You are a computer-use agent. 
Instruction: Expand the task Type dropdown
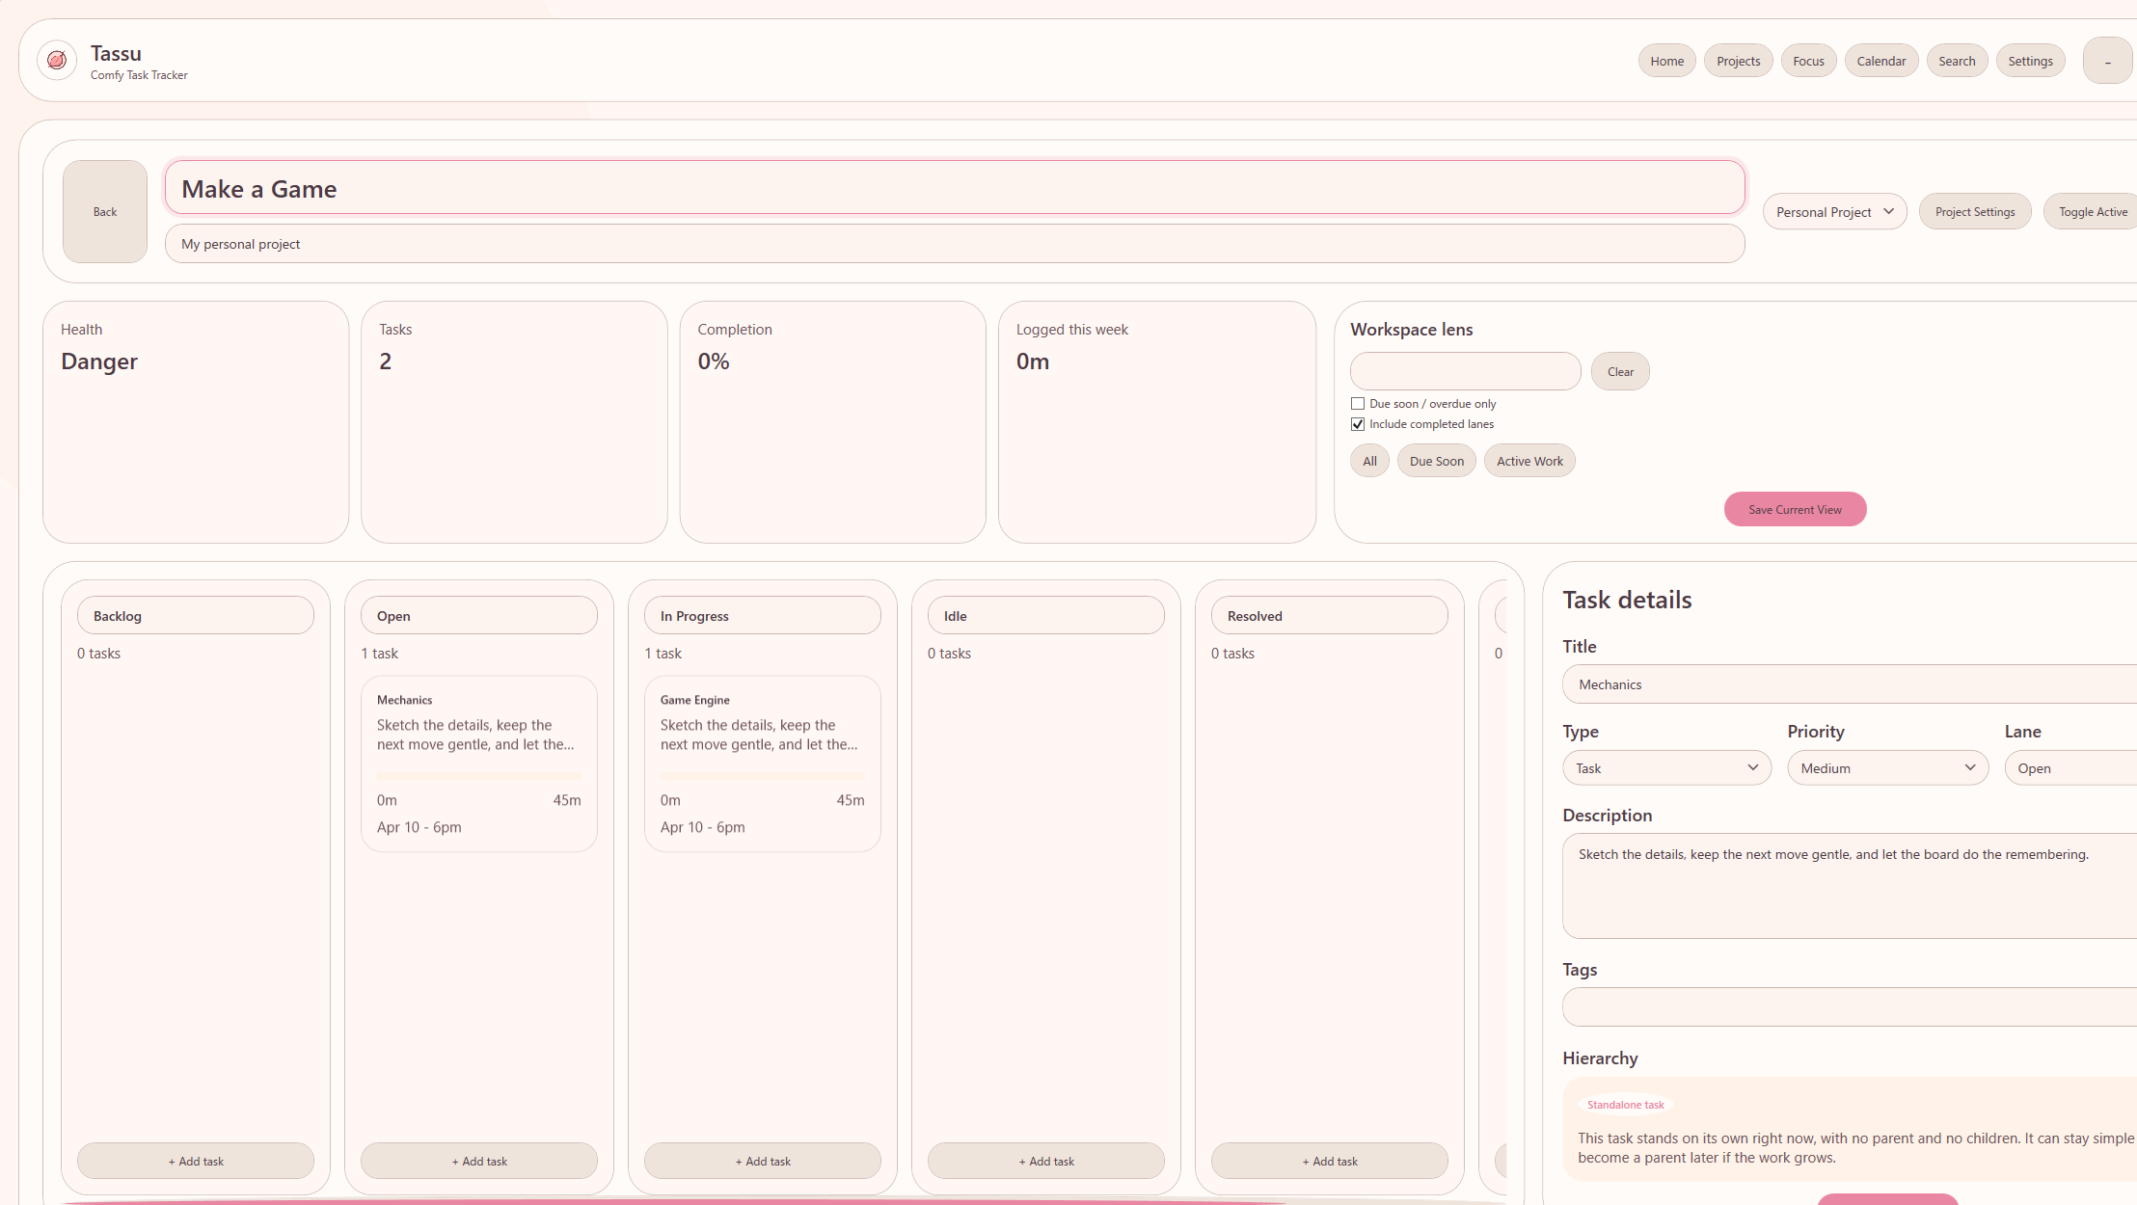tap(1665, 768)
